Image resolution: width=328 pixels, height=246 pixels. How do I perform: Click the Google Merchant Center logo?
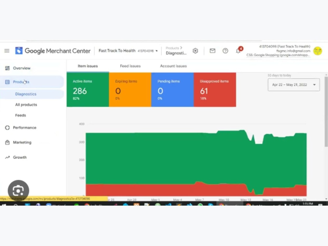pos(53,51)
